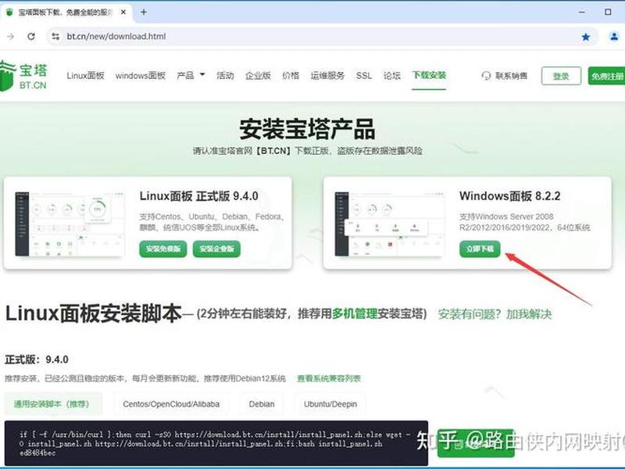
Task: Open the Linux面板 nav item
Action: pos(85,75)
